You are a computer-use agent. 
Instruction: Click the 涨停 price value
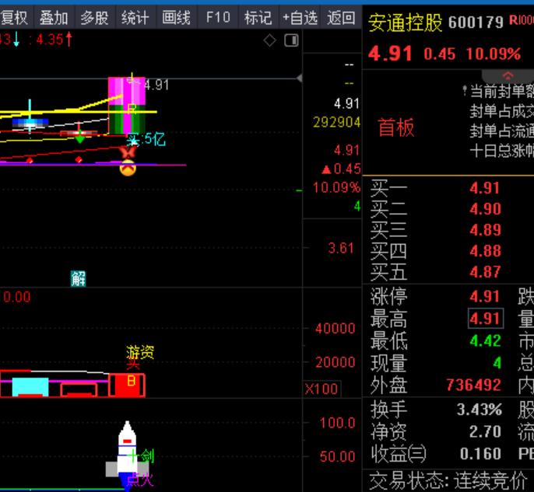point(485,296)
